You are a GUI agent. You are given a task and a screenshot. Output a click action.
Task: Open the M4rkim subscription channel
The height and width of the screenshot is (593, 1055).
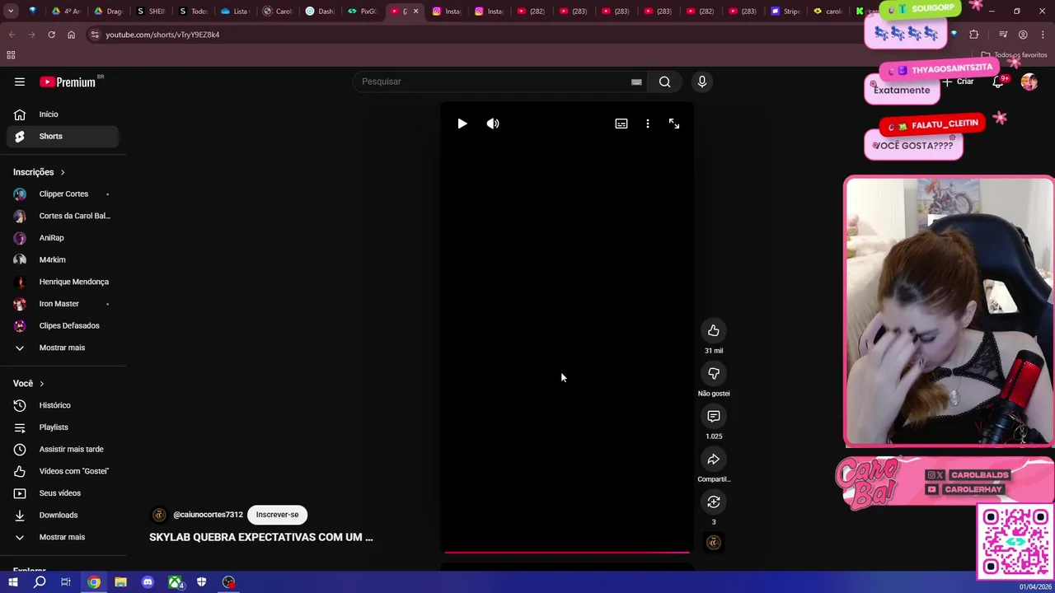[63, 259]
